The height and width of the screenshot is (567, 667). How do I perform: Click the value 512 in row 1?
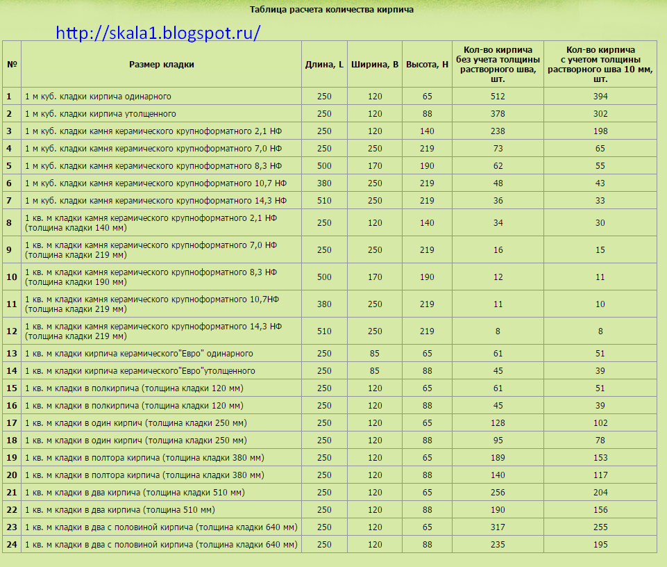tap(497, 97)
